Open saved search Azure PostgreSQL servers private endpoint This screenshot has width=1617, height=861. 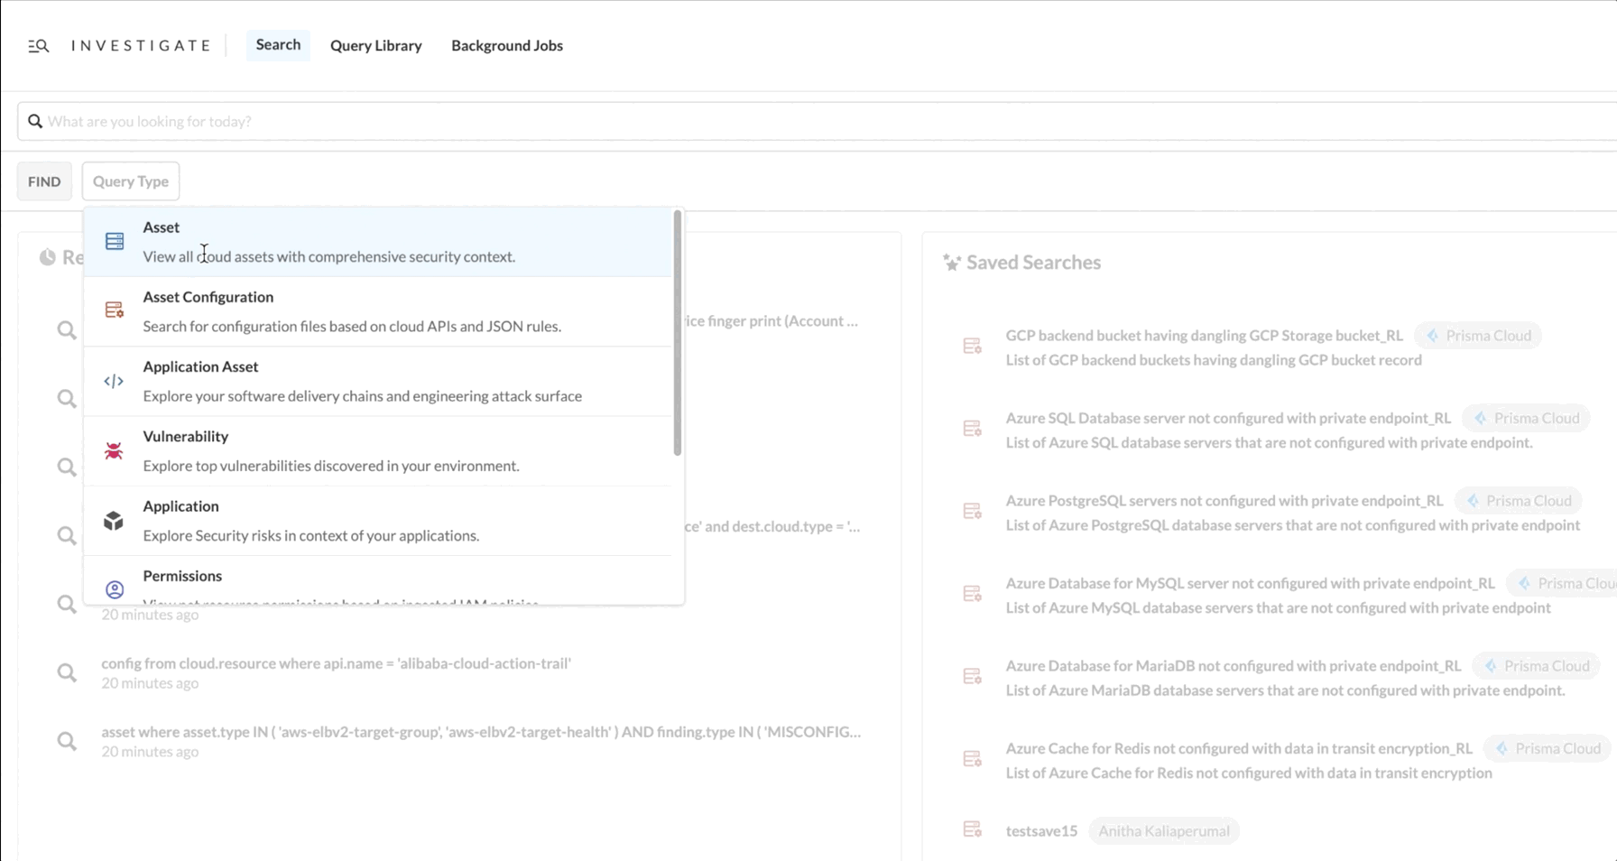1224,501
